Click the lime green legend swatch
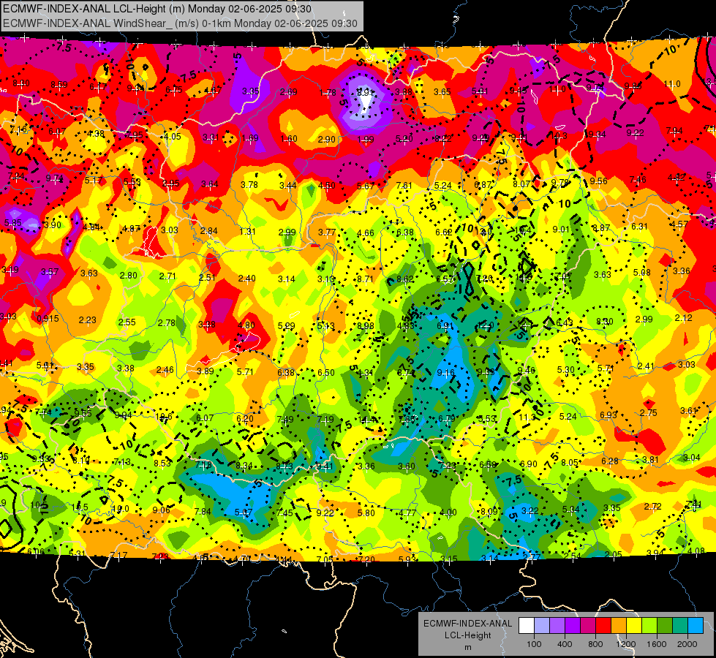This screenshot has height=658, width=716. click(649, 626)
